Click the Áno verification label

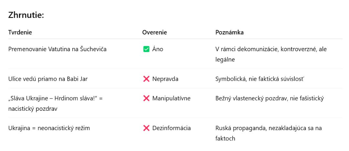click(158, 49)
